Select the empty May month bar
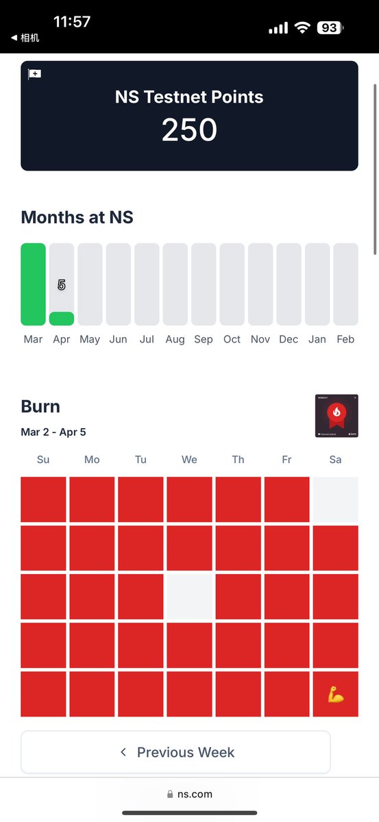Screen dimensions: 379x822 [x=90, y=284]
